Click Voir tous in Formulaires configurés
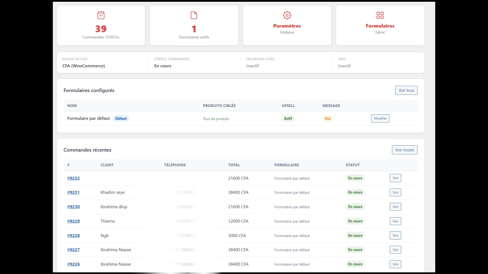Viewport: 488px width, 274px height. (406, 90)
